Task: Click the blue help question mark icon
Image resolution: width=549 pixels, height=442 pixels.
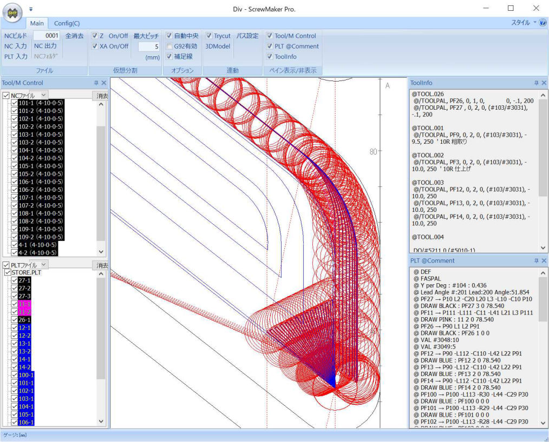Action: coord(543,23)
